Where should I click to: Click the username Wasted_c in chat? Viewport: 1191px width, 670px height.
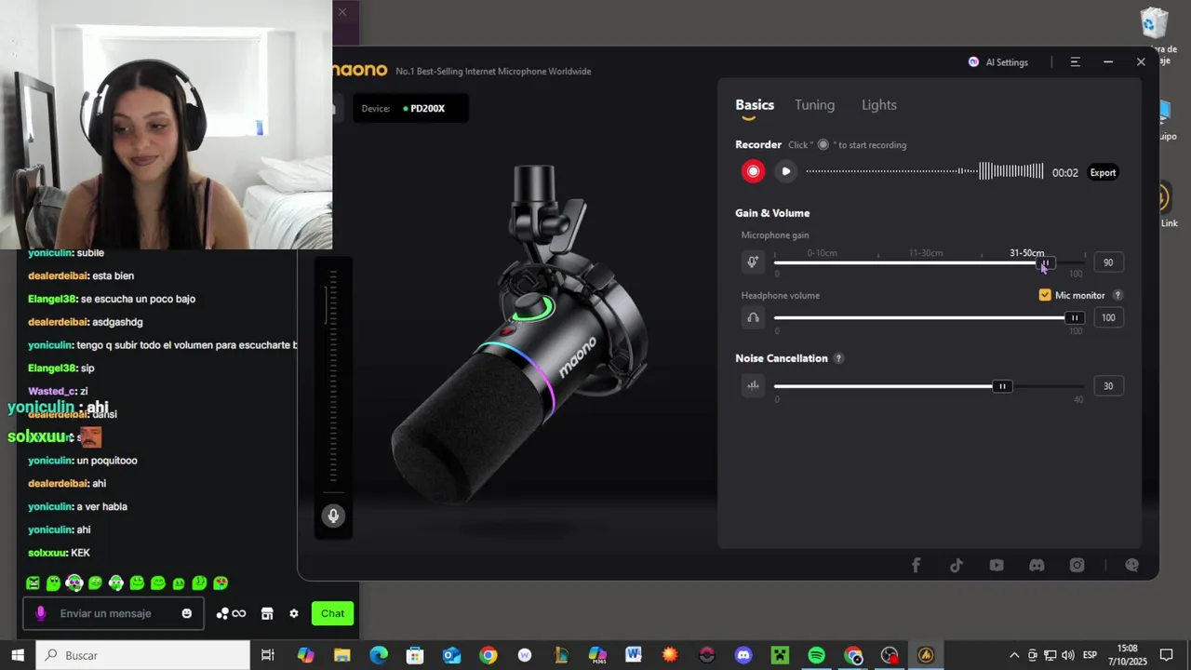[51, 392]
